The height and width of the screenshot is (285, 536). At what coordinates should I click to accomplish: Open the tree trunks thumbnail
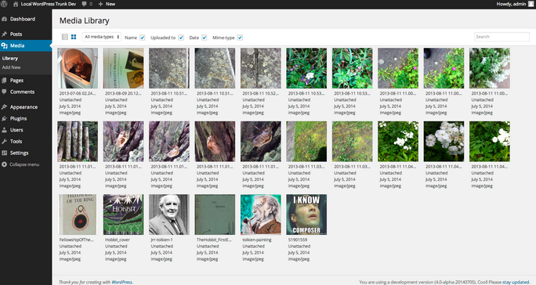click(78, 142)
